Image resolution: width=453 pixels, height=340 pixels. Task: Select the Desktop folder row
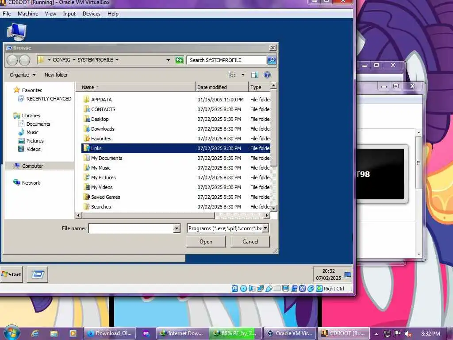click(x=176, y=119)
